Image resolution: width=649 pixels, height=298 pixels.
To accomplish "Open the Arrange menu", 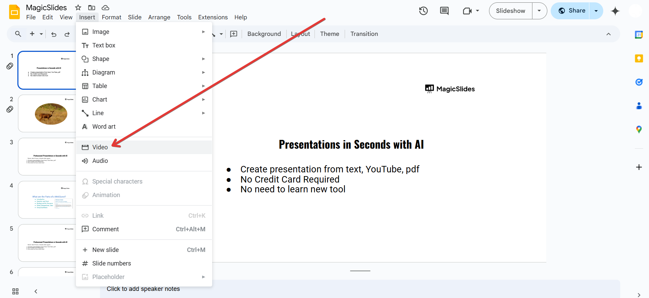I will point(159,17).
